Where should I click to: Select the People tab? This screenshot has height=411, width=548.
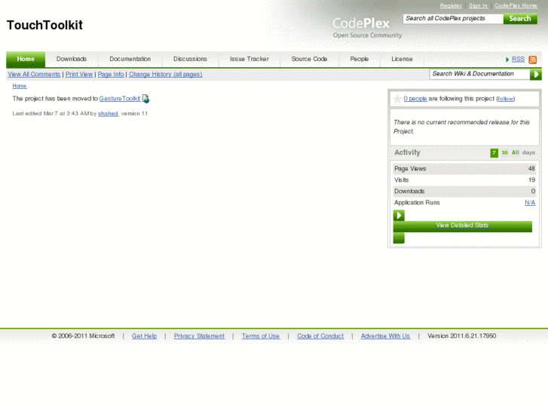click(360, 59)
